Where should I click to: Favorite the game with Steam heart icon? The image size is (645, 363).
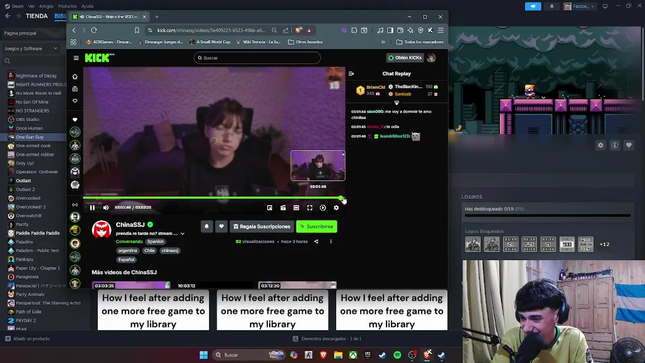click(x=629, y=145)
